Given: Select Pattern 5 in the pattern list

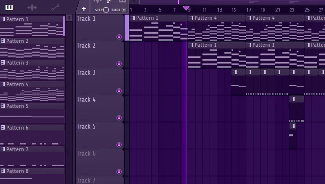Looking at the screenshot, I should [x=32, y=106].
